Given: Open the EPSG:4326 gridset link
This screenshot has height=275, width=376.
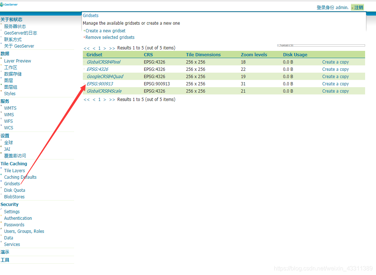Looking at the screenshot, I should point(97,69).
